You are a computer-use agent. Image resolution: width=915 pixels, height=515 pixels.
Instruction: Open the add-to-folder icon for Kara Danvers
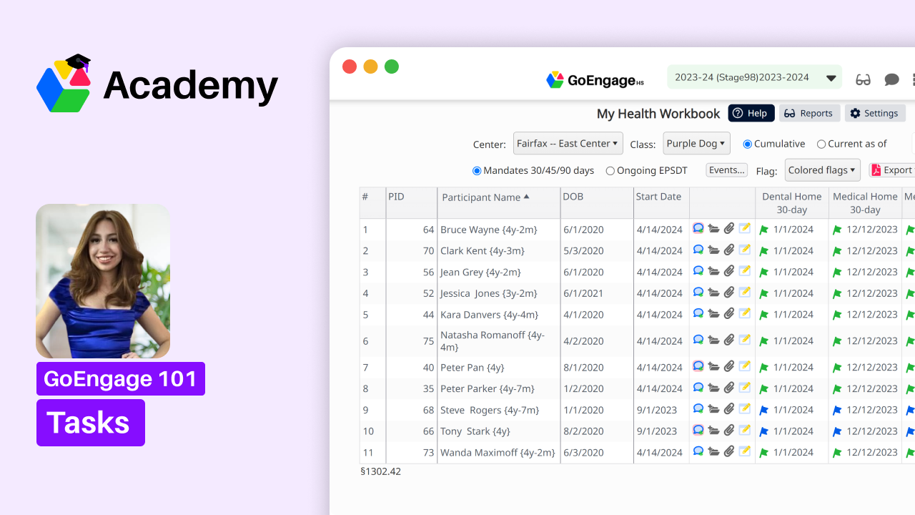tap(714, 313)
